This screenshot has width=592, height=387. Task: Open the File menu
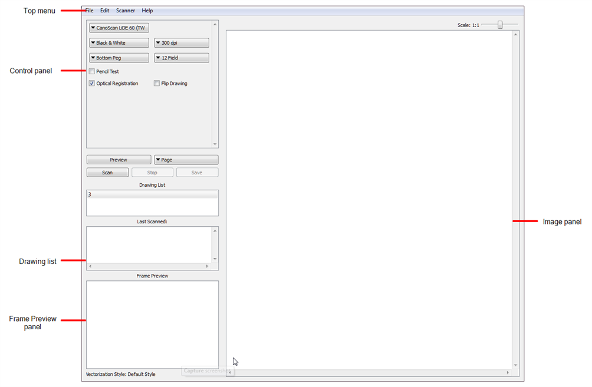[88, 10]
